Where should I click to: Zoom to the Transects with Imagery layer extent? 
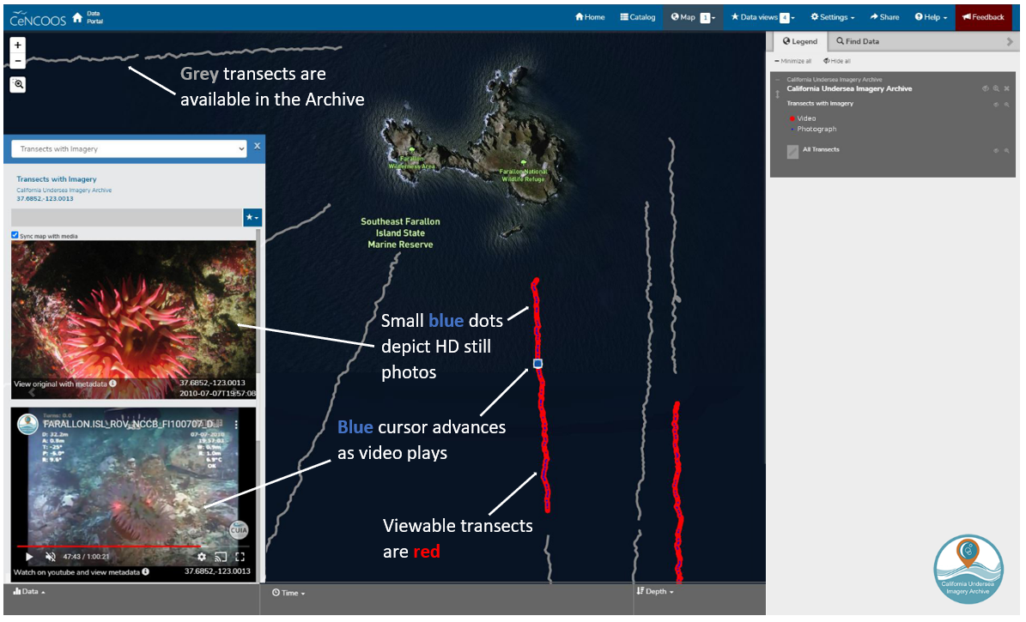[1006, 104]
